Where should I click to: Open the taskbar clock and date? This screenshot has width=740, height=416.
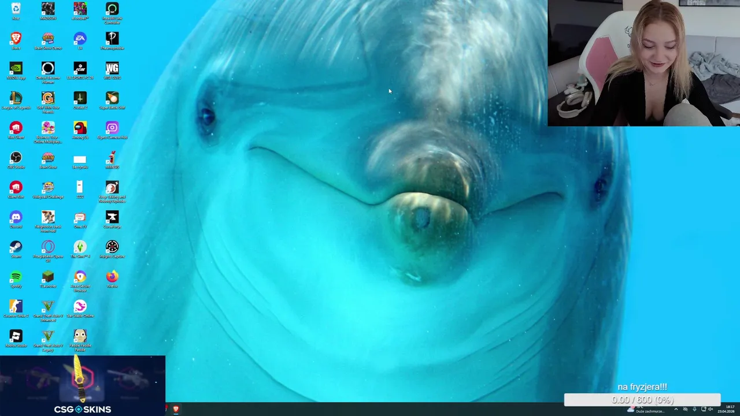click(726, 409)
